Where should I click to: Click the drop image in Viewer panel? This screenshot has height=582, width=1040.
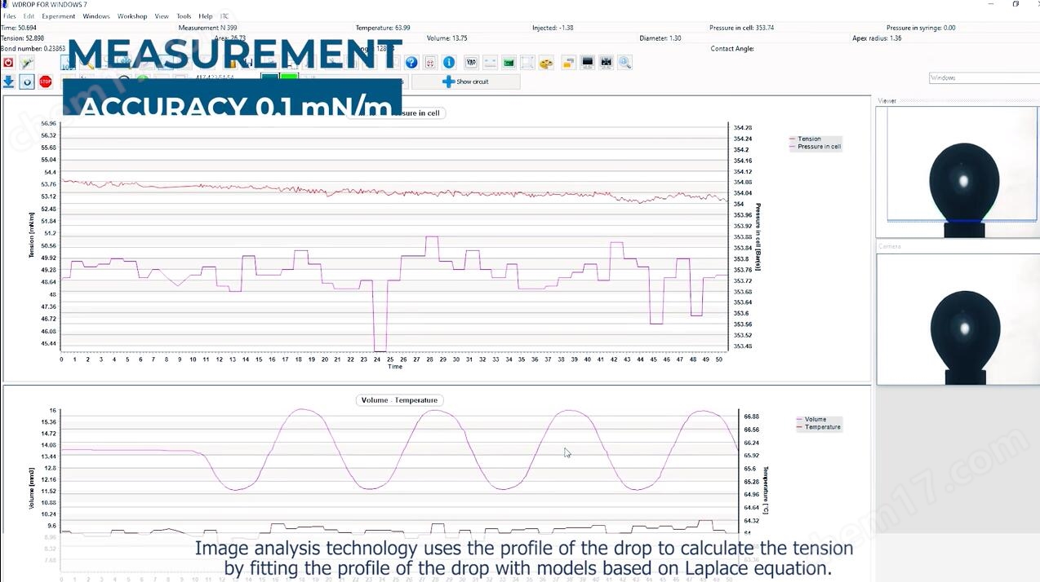coord(963,183)
